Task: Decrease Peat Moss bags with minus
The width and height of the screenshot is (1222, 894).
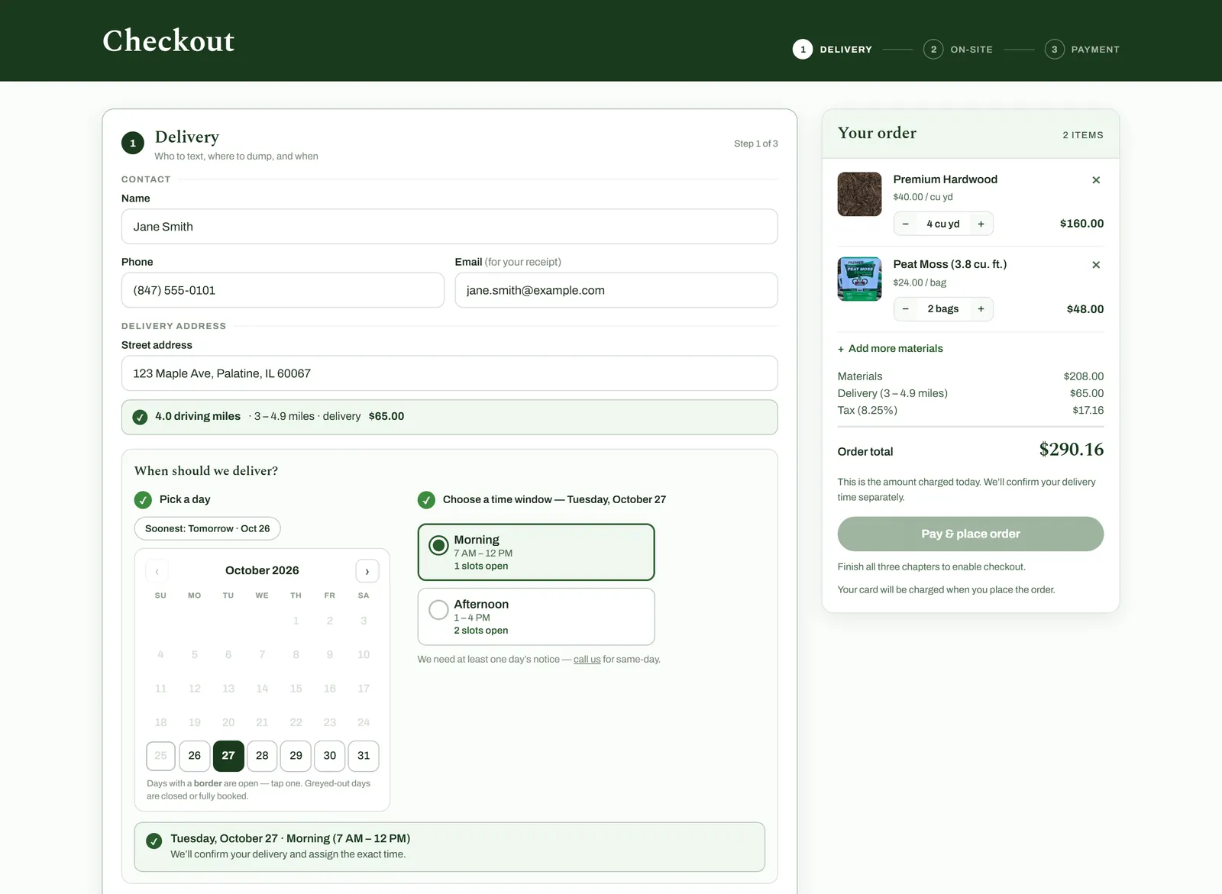Action: pyautogui.click(x=906, y=309)
